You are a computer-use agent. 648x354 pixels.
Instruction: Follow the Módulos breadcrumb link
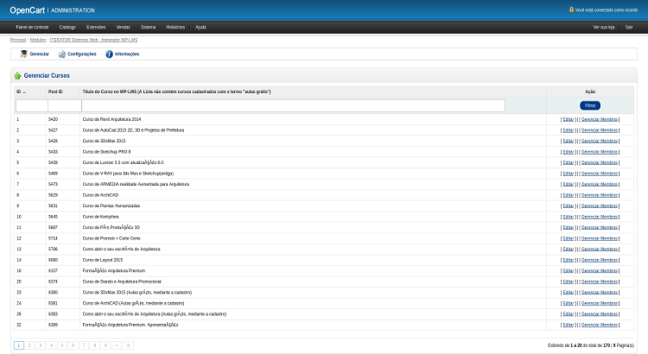[38, 40]
